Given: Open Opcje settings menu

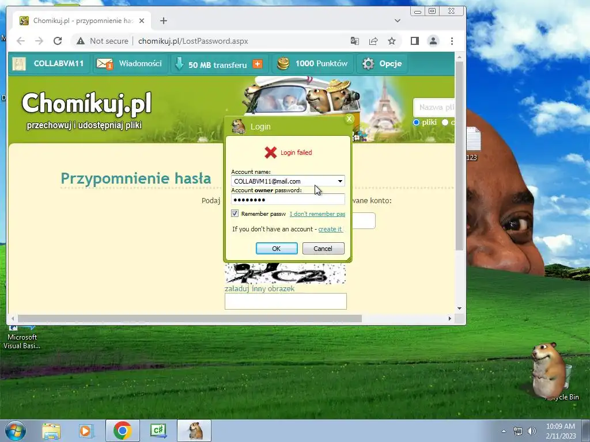Looking at the screenshot, I should click(x=383, y=63).
